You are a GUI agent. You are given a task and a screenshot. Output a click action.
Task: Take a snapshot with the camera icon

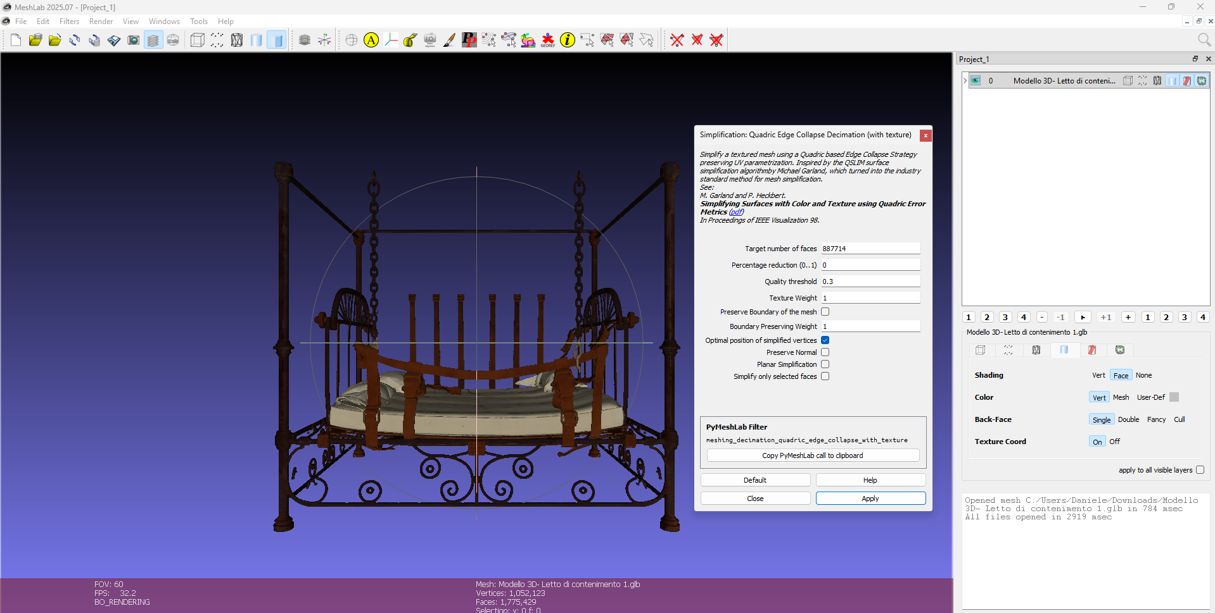(134, 40)
